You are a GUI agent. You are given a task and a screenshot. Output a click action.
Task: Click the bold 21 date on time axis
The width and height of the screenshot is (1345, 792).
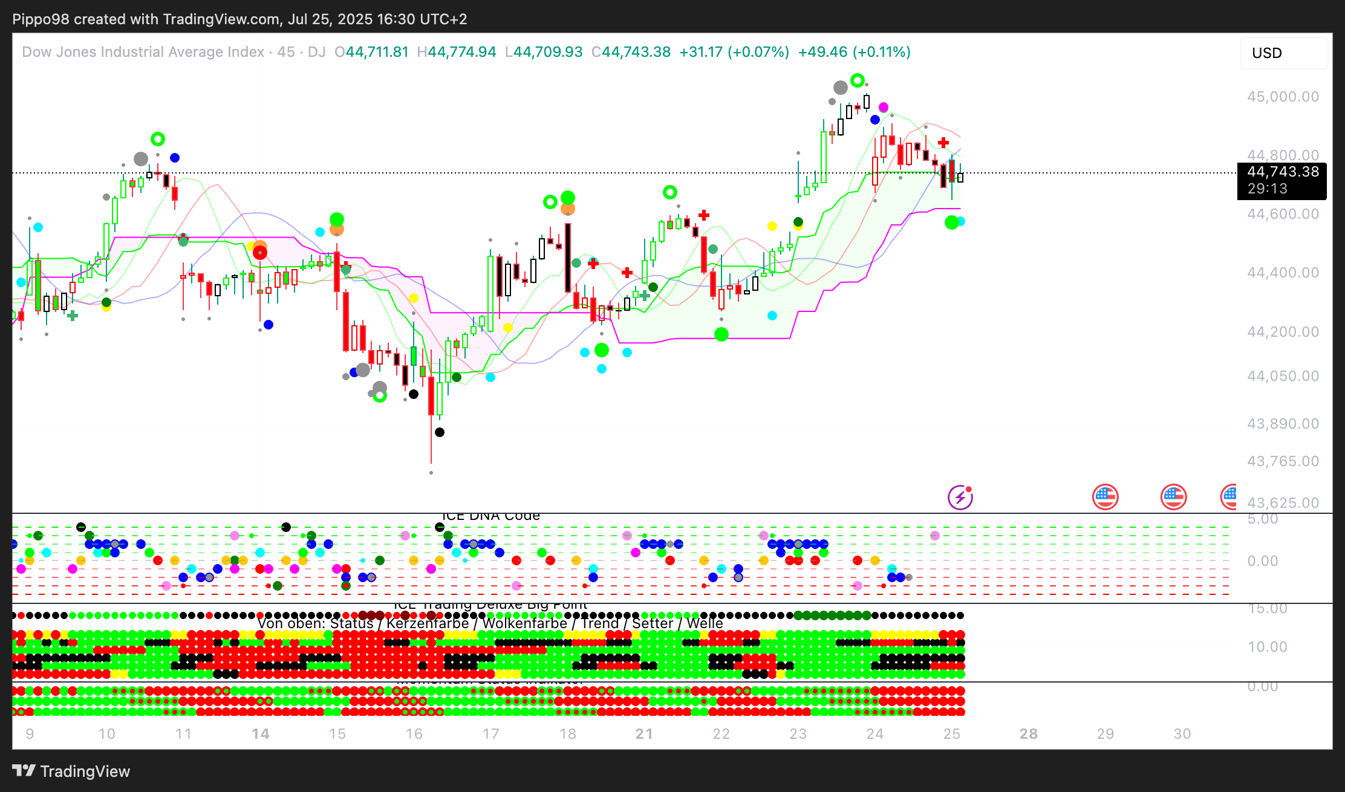[x=644, y=733]
